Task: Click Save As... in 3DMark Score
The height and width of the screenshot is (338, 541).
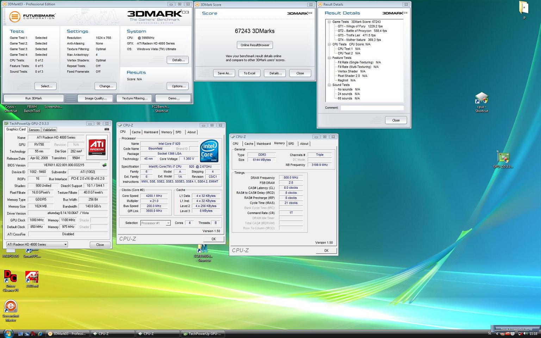Action: pyautogui.click(x=225, y=73)
